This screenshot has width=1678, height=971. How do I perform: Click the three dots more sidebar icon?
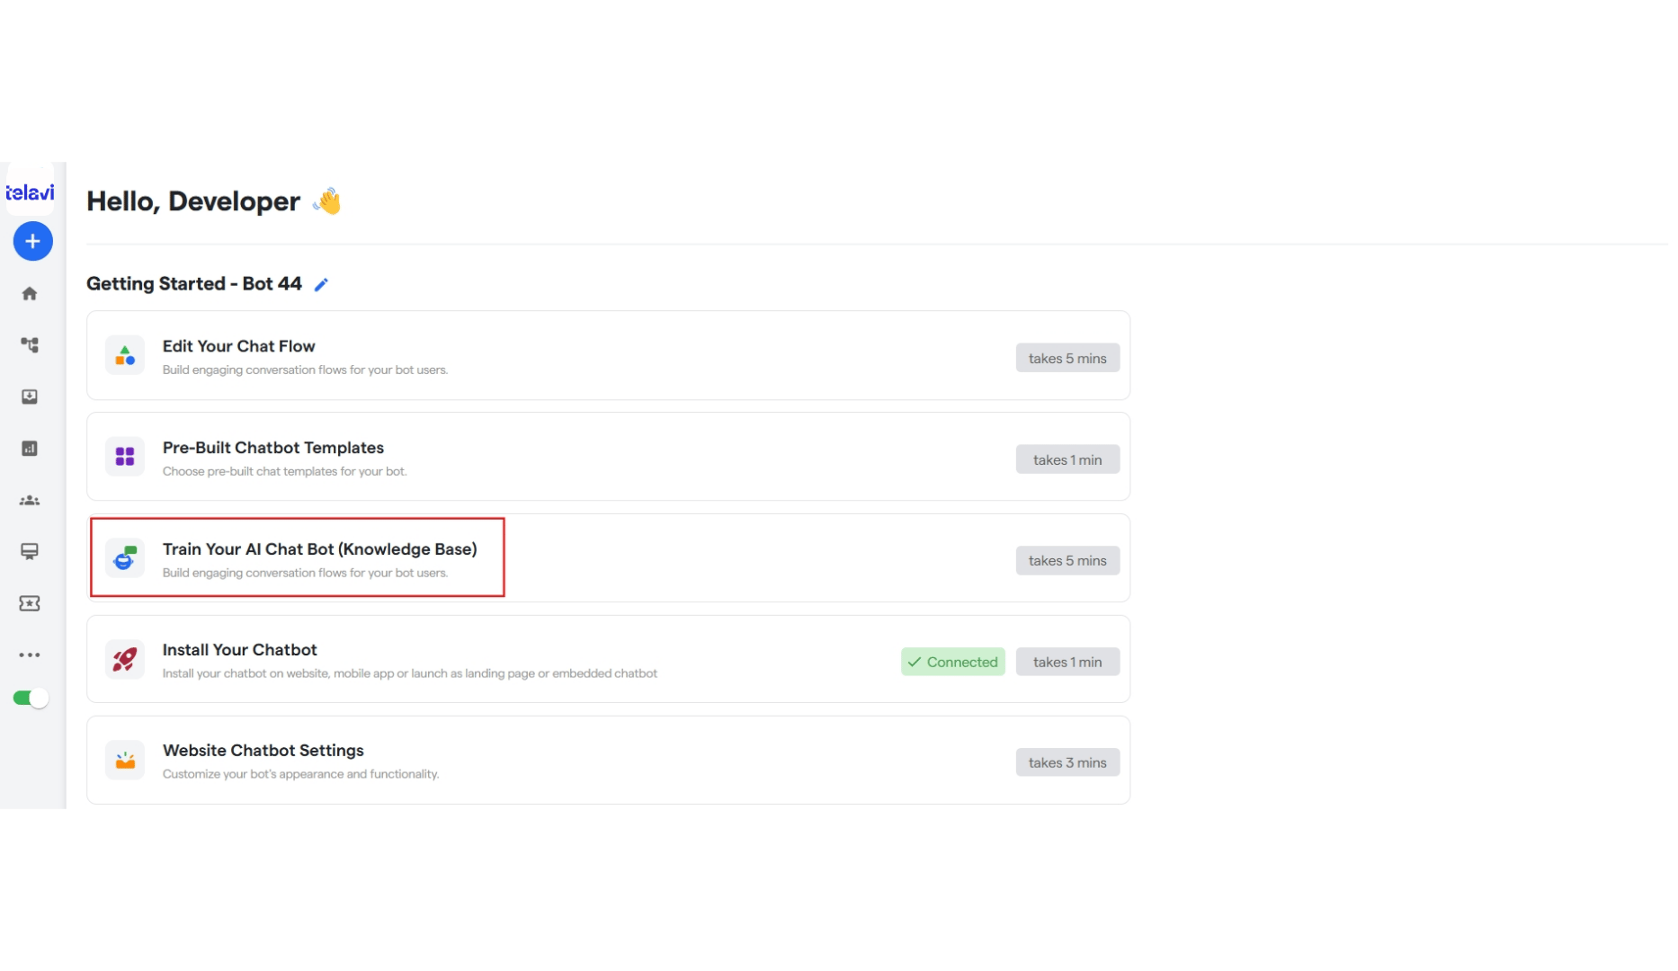click(30, 655)
